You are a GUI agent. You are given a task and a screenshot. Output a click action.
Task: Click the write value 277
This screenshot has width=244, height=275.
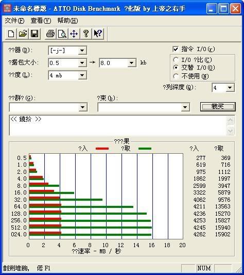pyautogui.click(x=201, y=158)
